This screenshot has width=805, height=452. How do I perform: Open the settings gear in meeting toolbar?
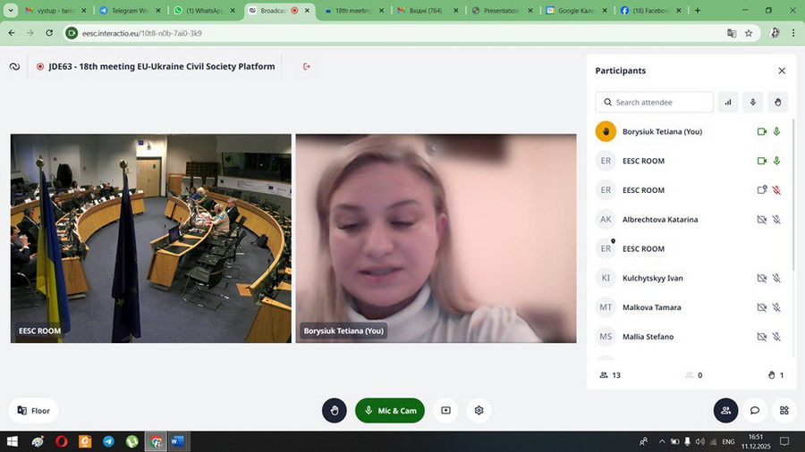tap(479, 411)
